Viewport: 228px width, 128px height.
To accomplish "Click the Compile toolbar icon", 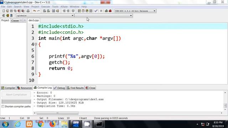I will 79,11.
